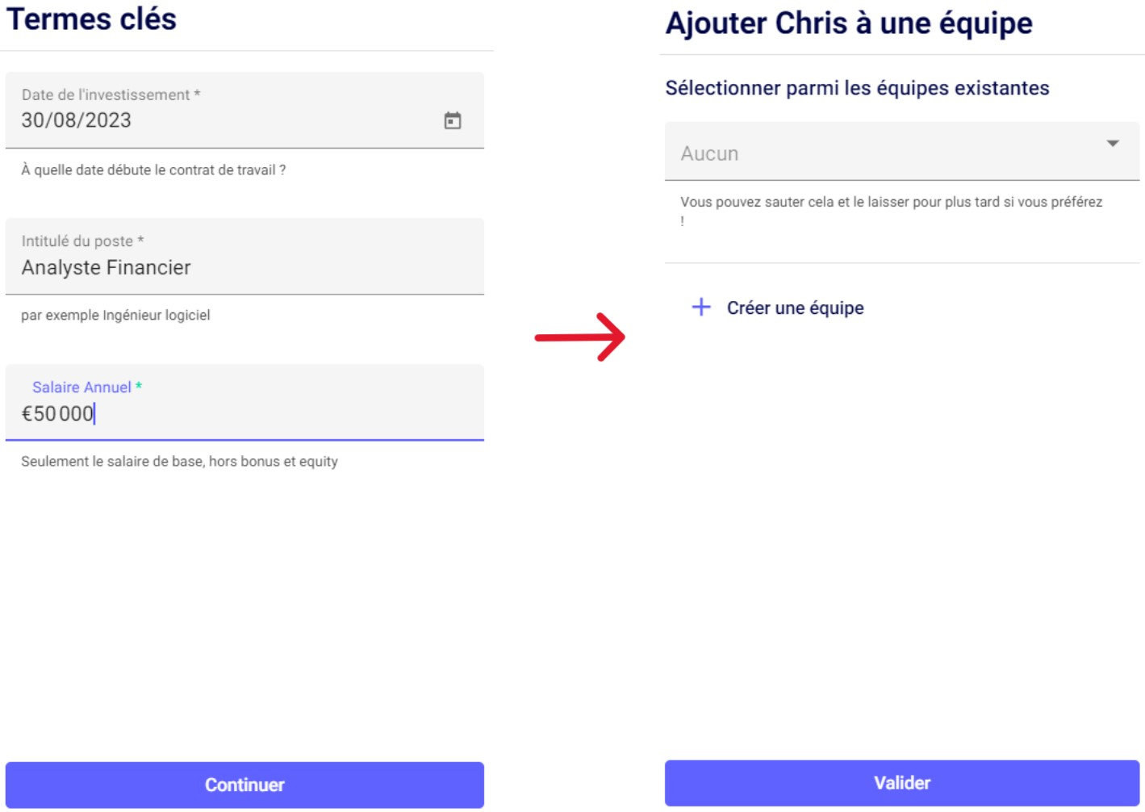Click the contrat de travail helper text
The height and width of the screenshot is (812, 1145).
(x=153, y=170)
